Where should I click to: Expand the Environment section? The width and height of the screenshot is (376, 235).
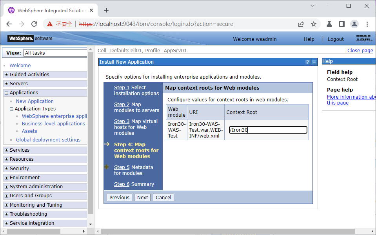pyautogui.click(x=7, y=178)
